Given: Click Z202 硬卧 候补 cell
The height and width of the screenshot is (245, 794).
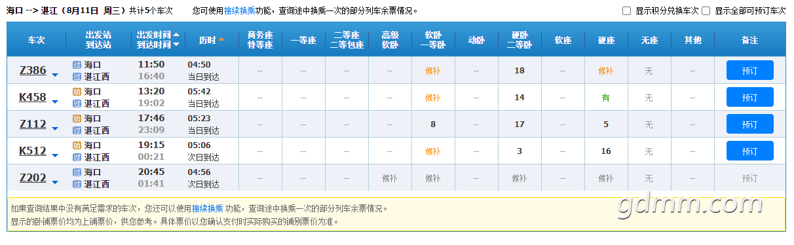Looking at the screenshot, I should [520, 178].
